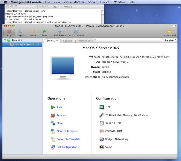Click the localhost server icon in sidebar

pyautogui.click(x=9, y=40)
